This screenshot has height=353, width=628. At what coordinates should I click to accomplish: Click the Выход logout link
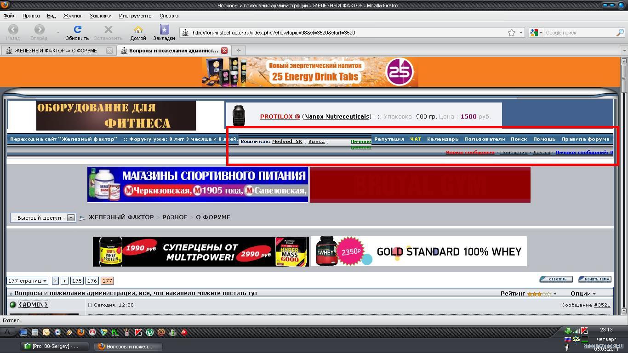[316, 142]
